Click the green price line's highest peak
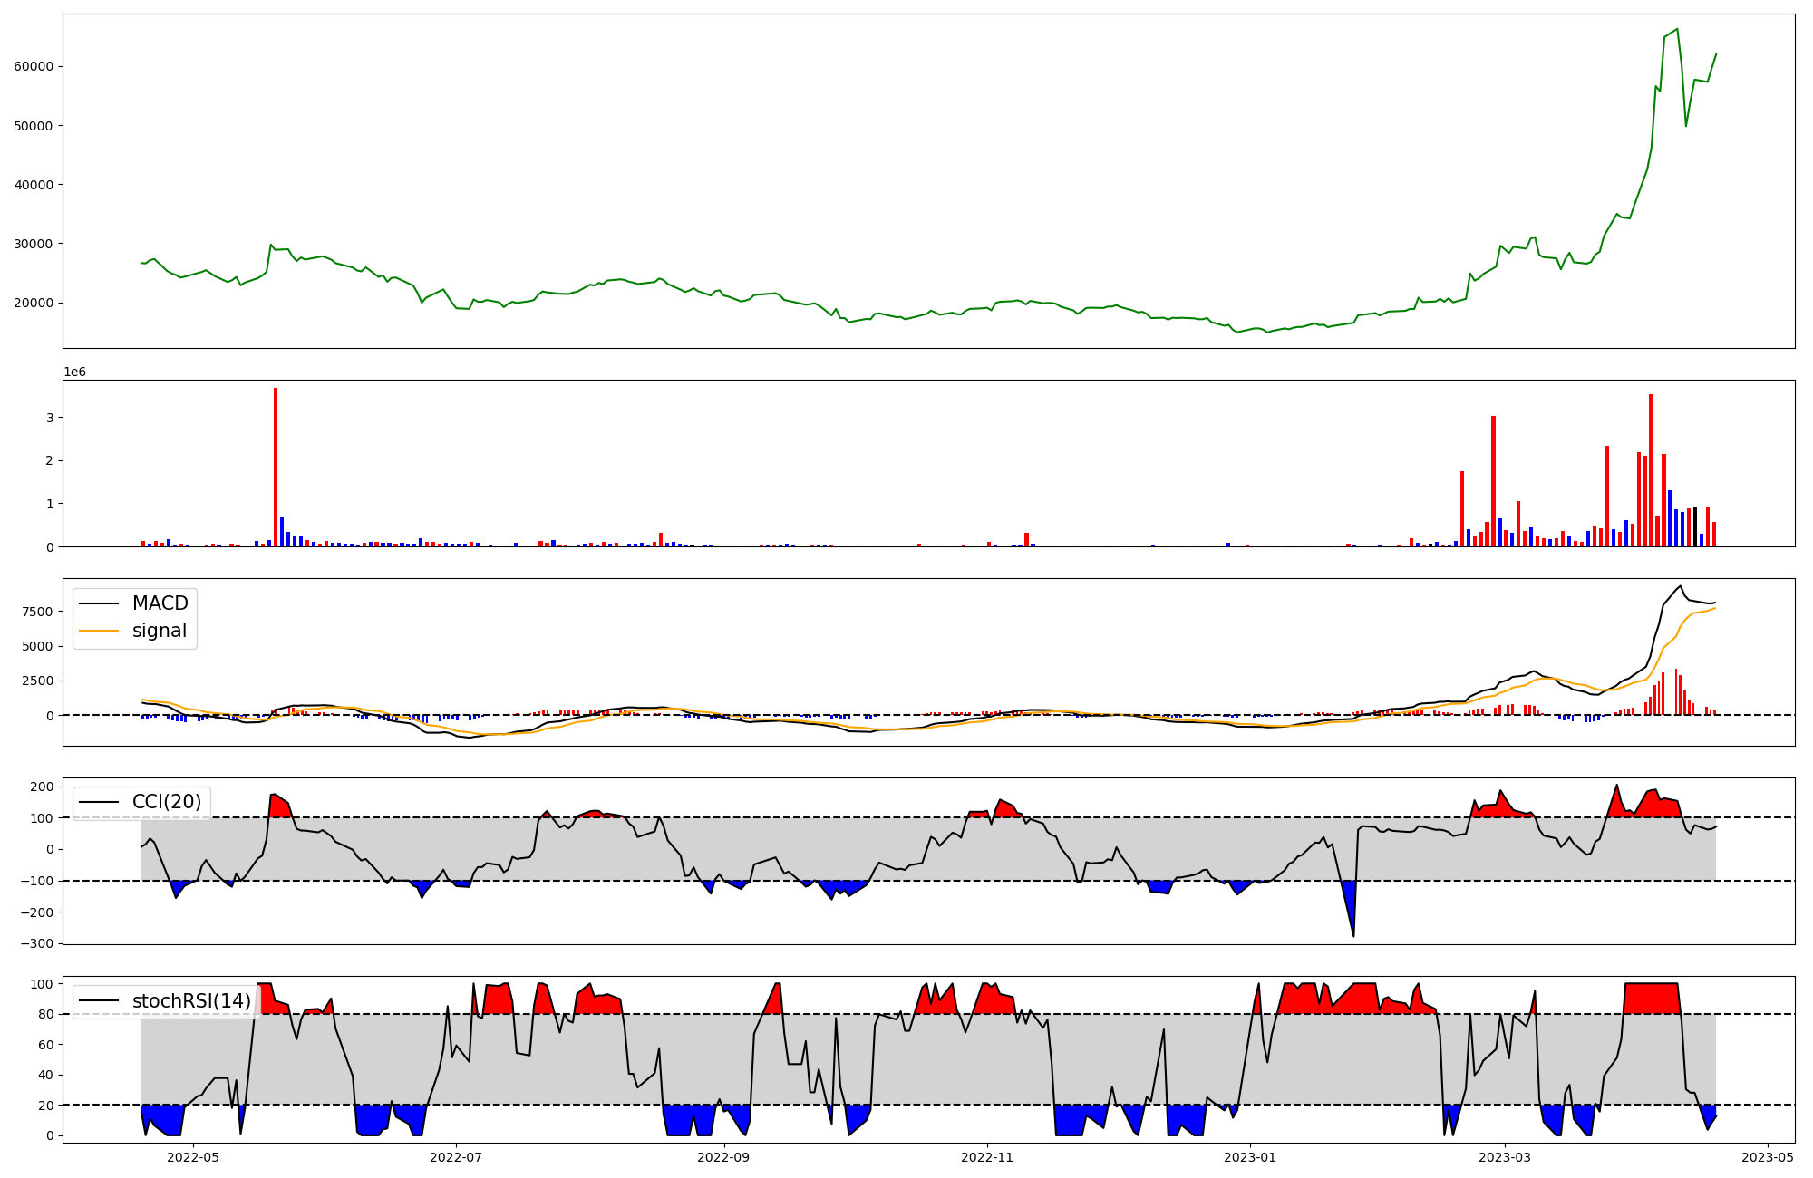The image size is (1813, 1178). pos(1677,29)
